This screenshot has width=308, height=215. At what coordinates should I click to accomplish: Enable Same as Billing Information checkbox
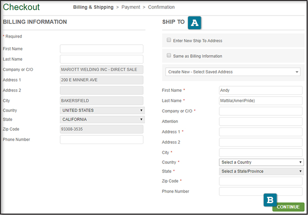click(x=169, y=56)
